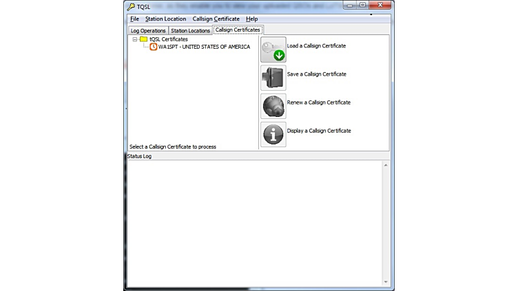Screen dimensions: 518x291
Task: Open Display a Callsign Certificate info icon
Action: coord(273,134)
